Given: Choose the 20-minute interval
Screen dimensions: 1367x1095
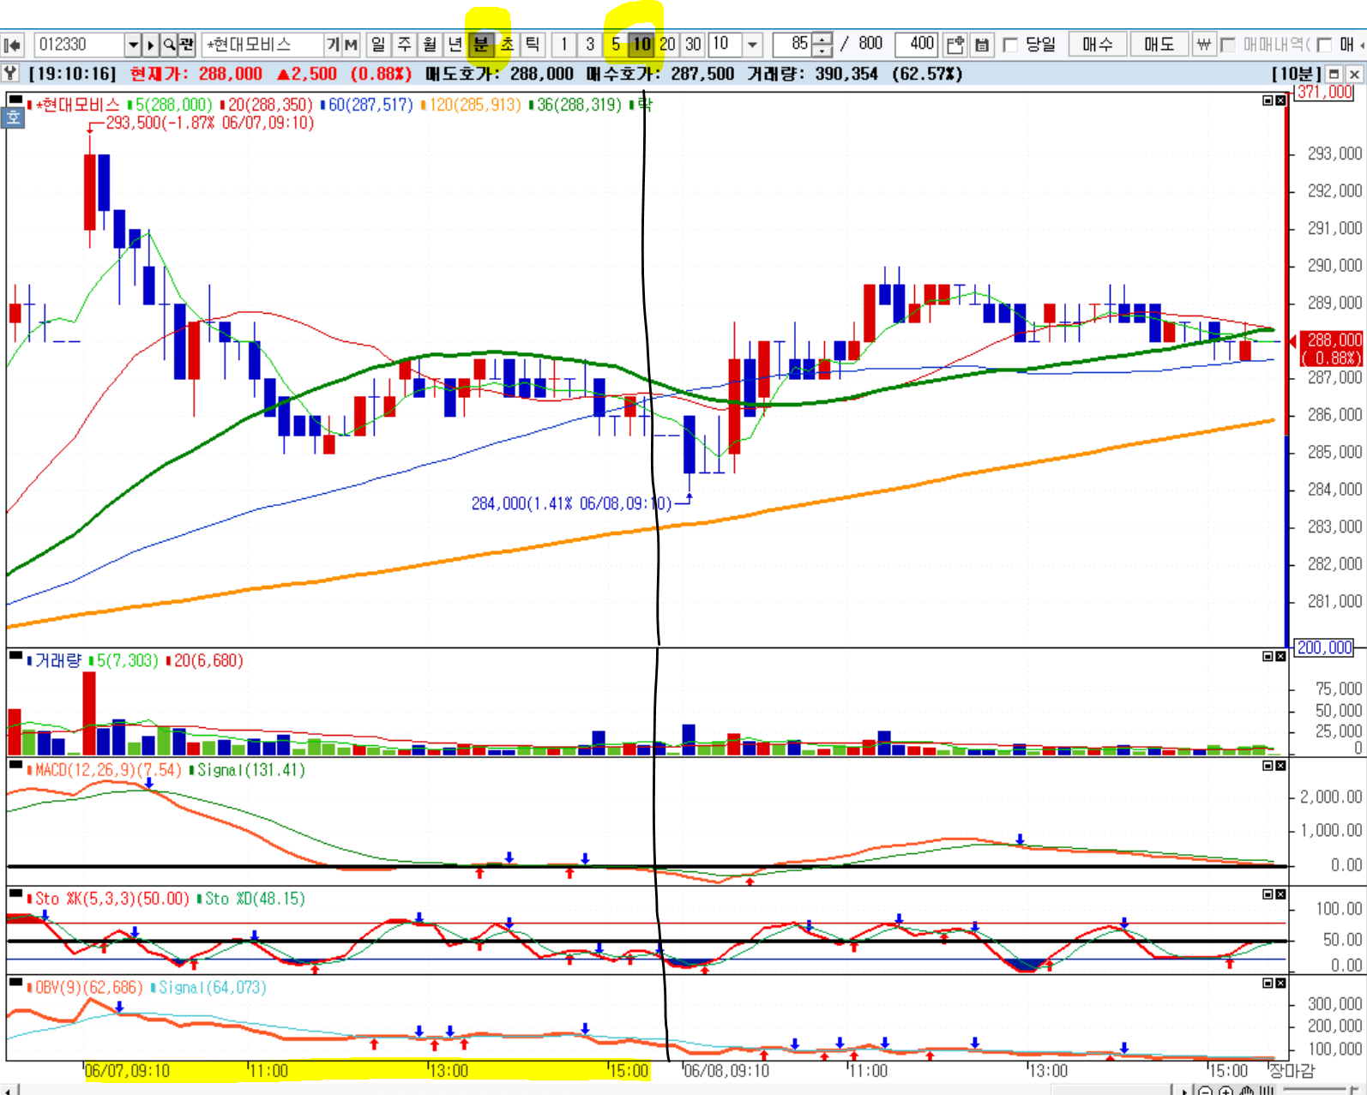Looking at the screenshot, I should click(x=667, y=45).
